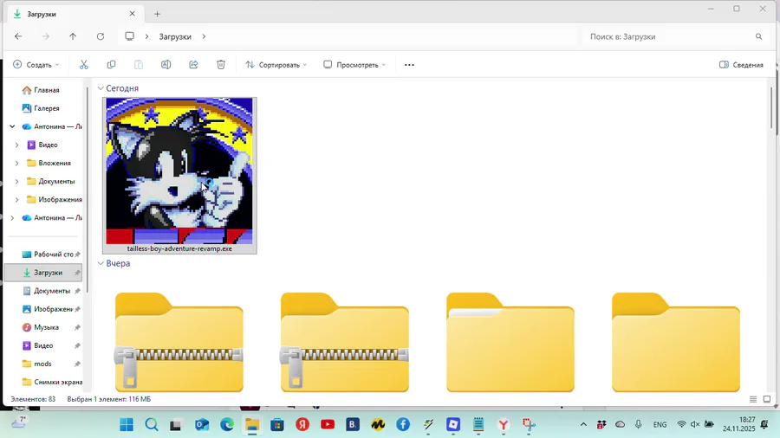
Task: Open breadcrumb chevron after Загрузки
Action: pos(204,36)
